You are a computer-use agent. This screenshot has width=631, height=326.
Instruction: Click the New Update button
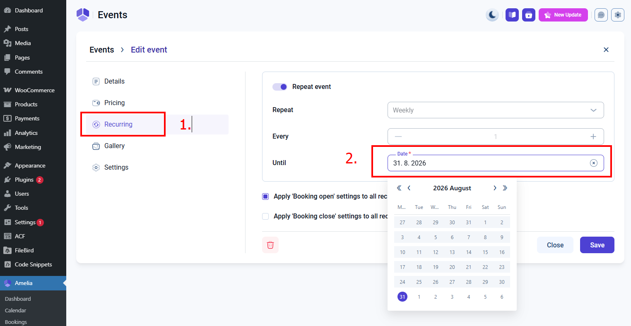[563, 15]
